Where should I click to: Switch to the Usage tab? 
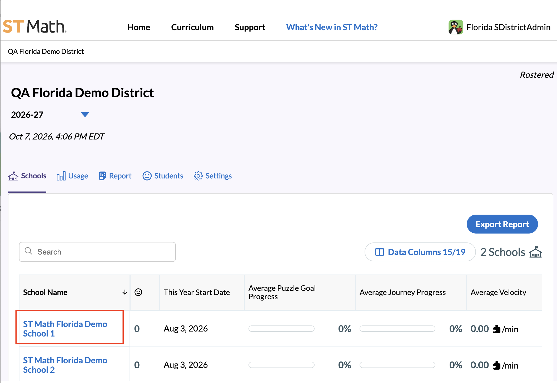pos(72,176)
